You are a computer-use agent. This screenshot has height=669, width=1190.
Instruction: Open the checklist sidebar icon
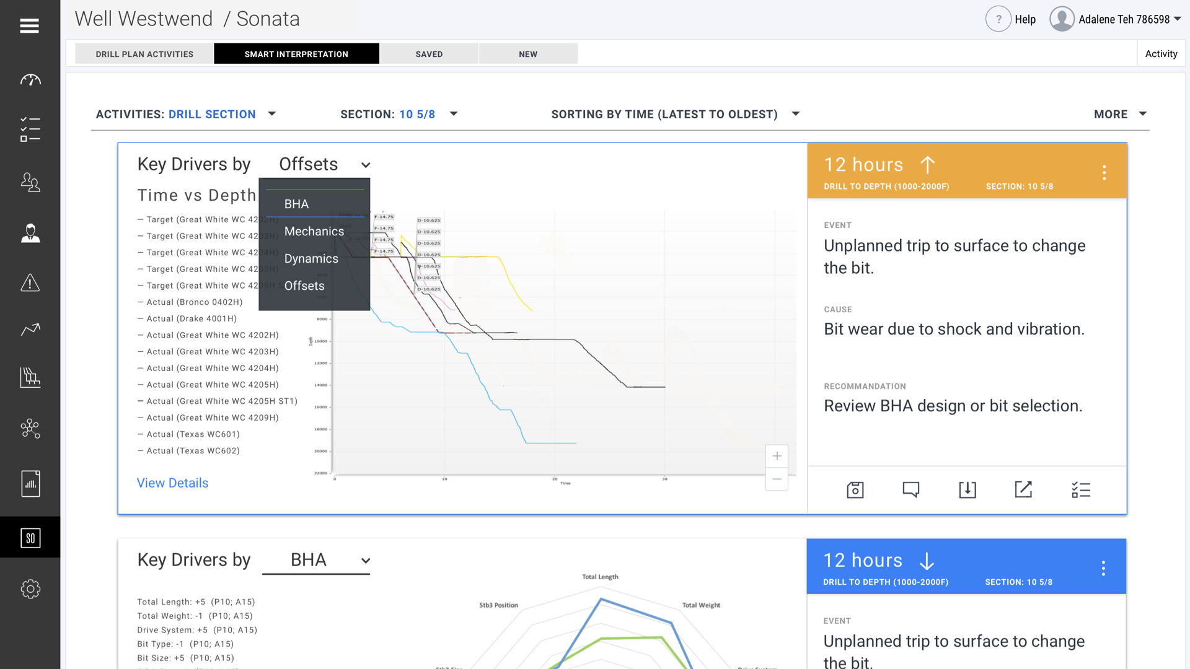tap(30, 129)
